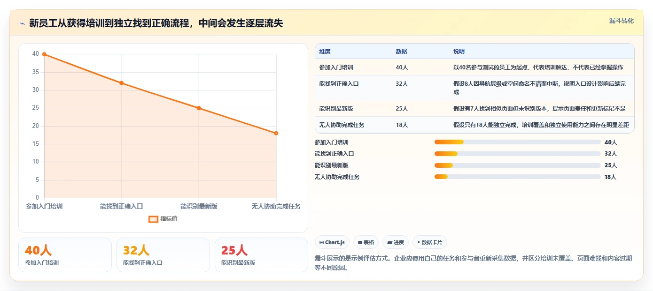Click the 25人 cell in the table
The height and width of the screenshot is (291, 653).
420,108
